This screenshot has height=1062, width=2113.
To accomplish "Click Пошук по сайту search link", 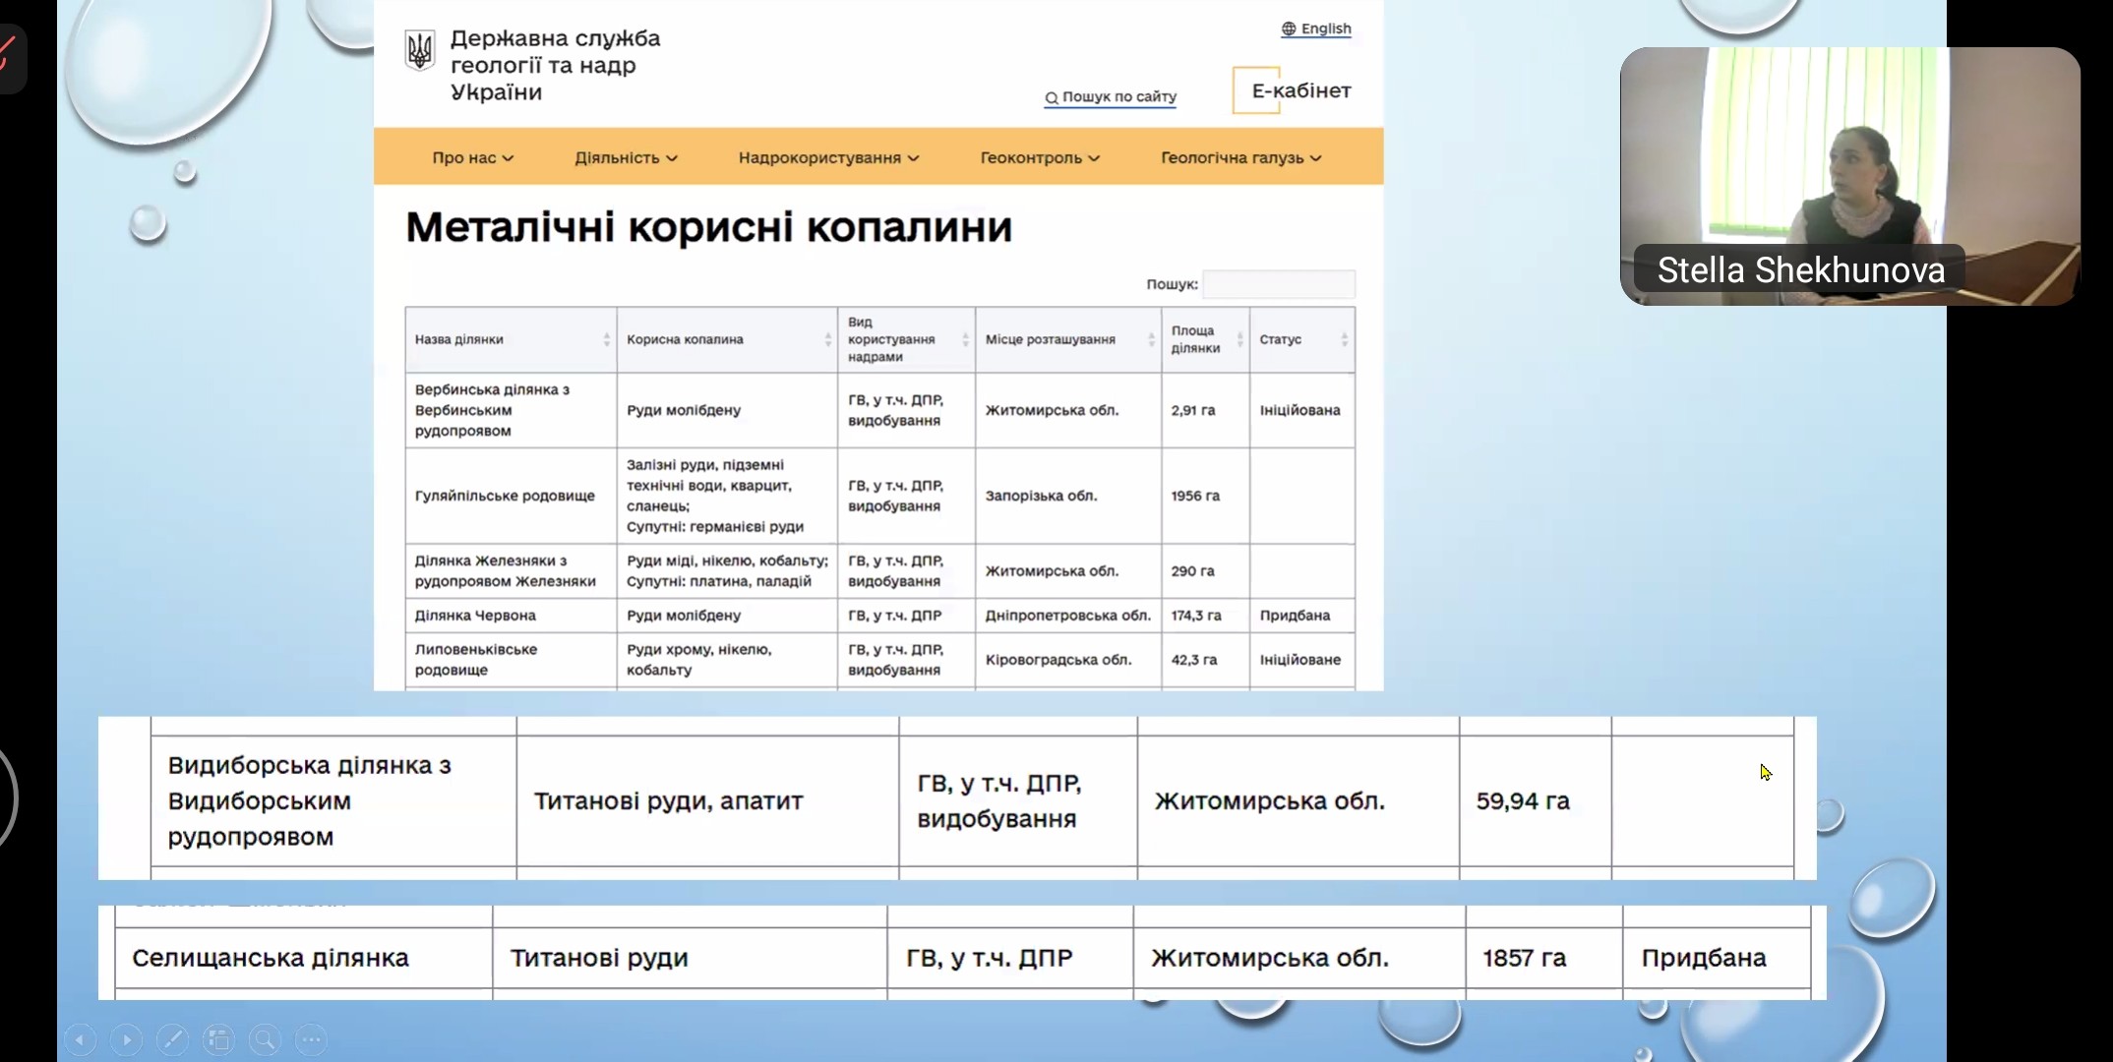I will [x=1111, y=96].
